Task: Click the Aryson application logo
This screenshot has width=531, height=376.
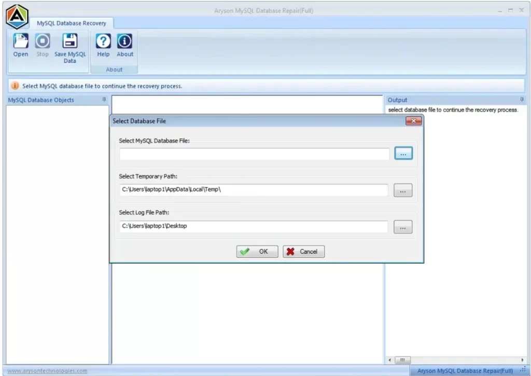Action: coord(16,16)
